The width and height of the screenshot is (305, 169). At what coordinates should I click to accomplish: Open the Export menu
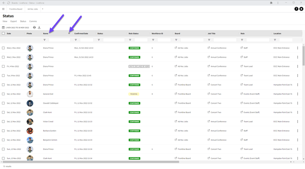coord(14,21)
